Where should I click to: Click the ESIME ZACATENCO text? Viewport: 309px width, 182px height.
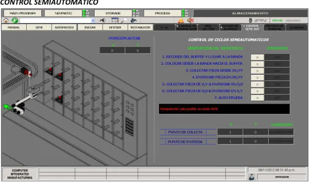pos(286,21)
